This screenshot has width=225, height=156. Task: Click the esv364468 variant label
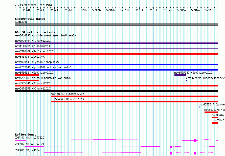tap(218, 115)
